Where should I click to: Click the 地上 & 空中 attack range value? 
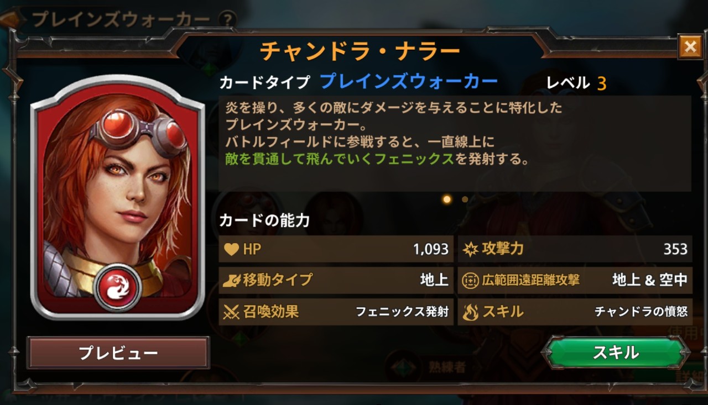[x=649, y=280]
